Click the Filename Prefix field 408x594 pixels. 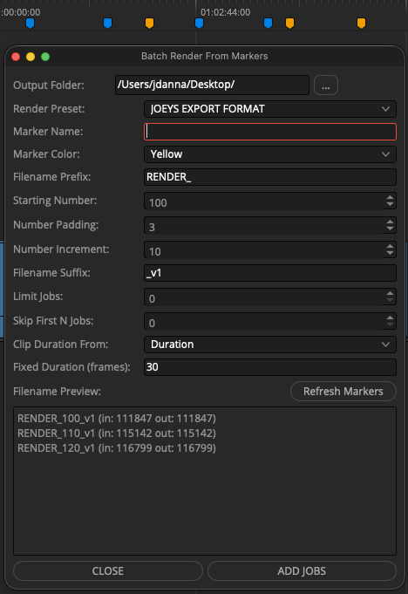(270, 177)
